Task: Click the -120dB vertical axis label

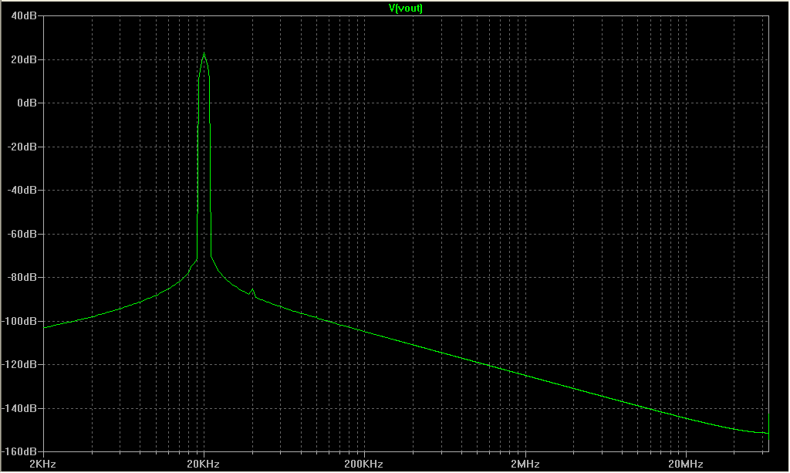Action: (19, 364)
